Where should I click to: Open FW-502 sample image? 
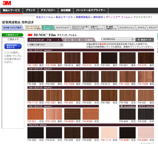pyautogui.click(x=72, y=95)
